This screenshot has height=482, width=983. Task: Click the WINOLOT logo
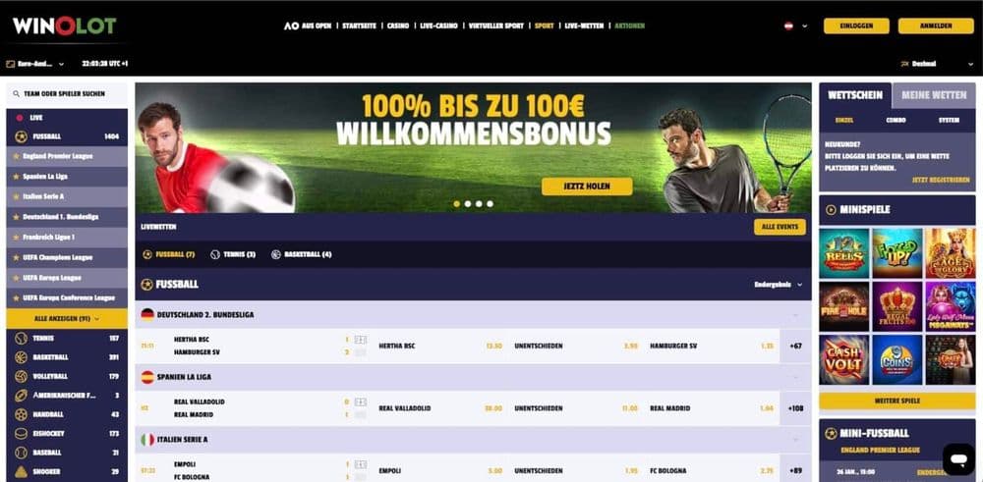click(x=65, y=26)
